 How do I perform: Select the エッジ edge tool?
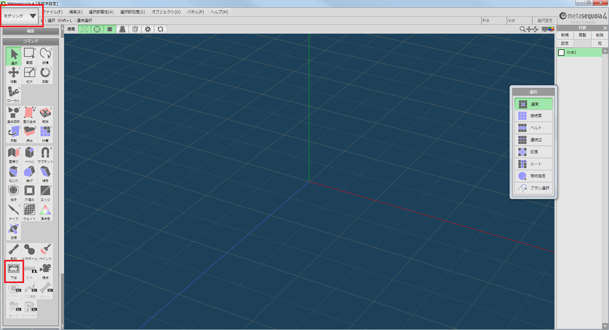[x=45, y=193]
